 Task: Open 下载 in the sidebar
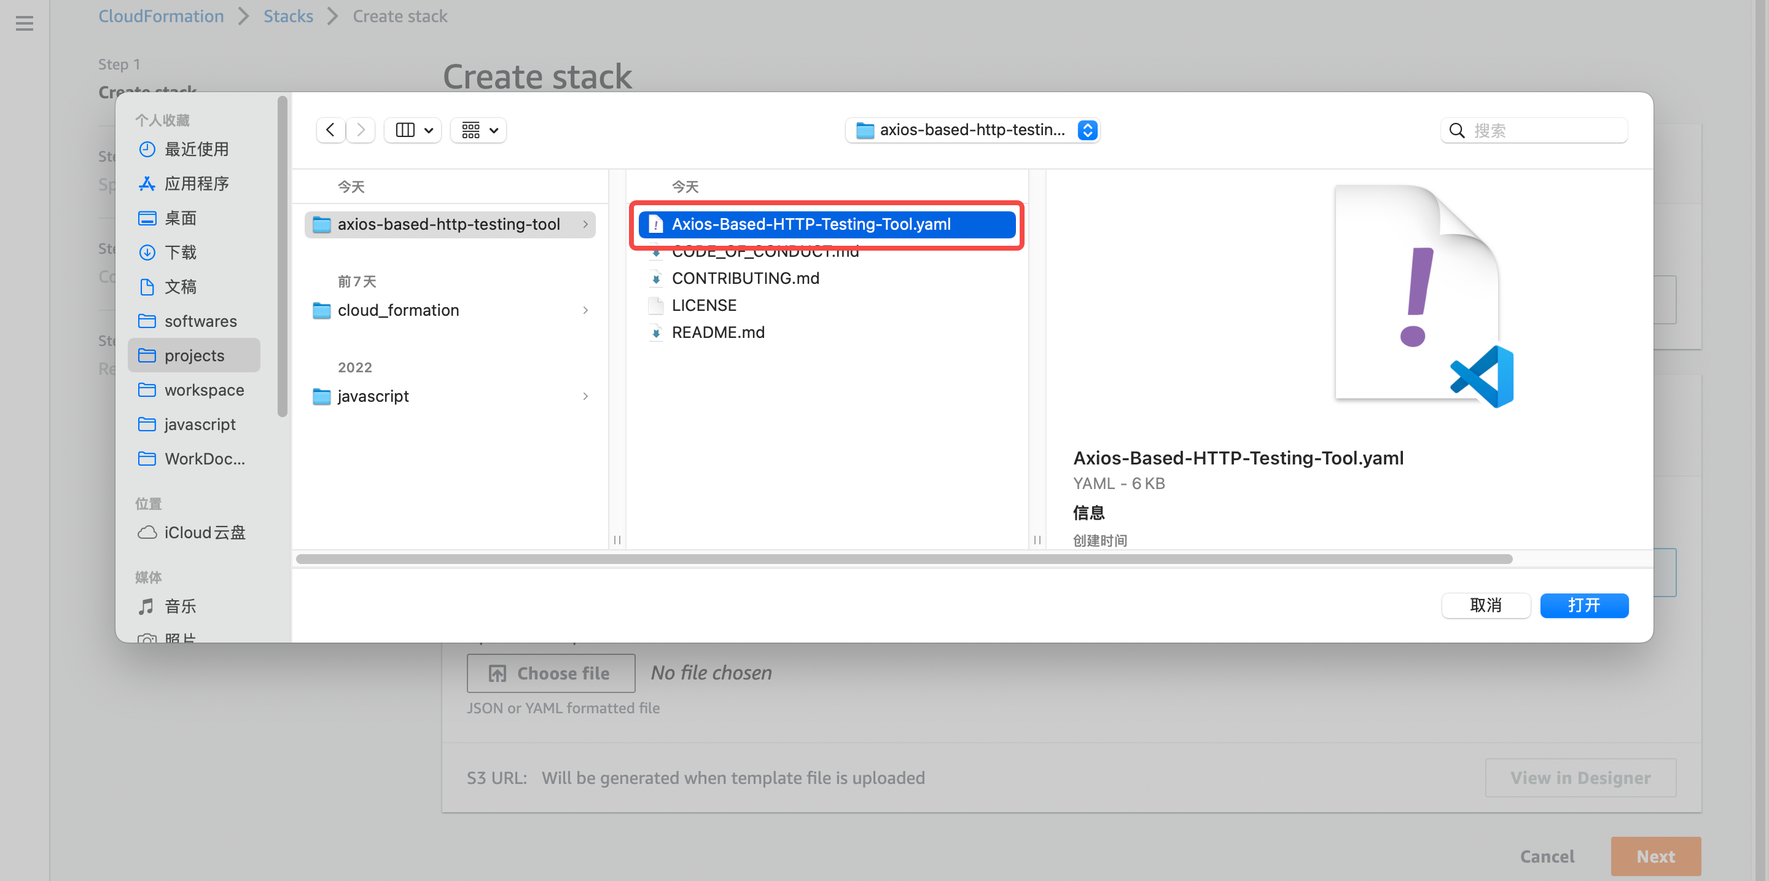pyautogui.click(x=193, y=252)
